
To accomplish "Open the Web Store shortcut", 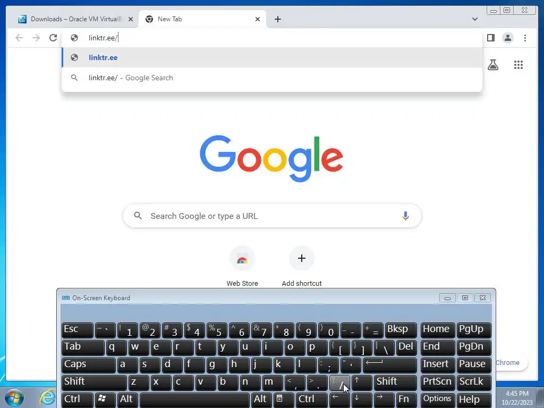I will [x=242, y=267].
